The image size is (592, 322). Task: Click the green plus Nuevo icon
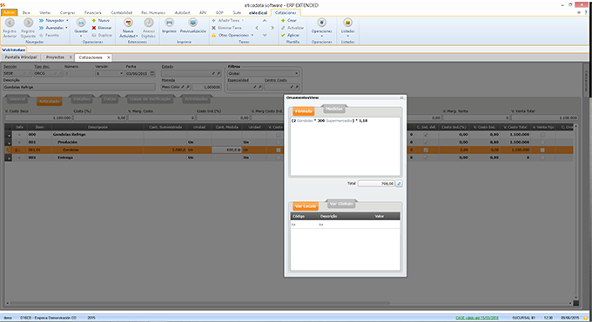click(x=94, y=20)
